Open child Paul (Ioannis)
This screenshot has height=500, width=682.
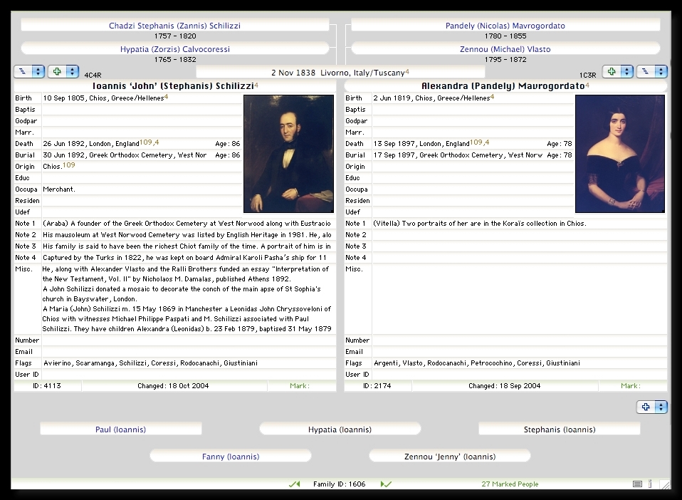pos(120,429)
